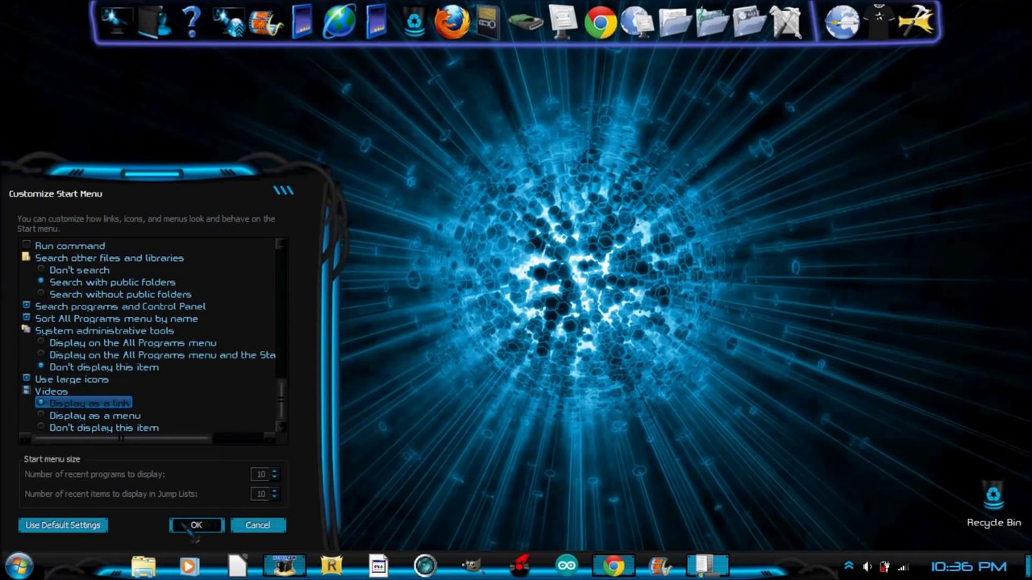Launch Firefox from the top dock
Image resolution: width=1032 pixels, height=580 pixels.
pyautogui.click(x=451, y=22)
